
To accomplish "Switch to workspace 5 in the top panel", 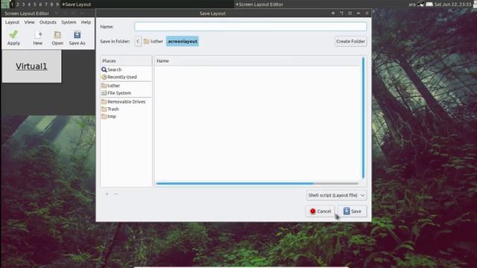I will pos(35,4).
